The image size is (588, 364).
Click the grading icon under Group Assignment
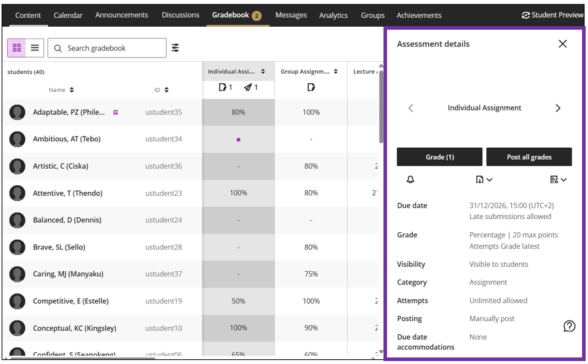click(311, 87)
